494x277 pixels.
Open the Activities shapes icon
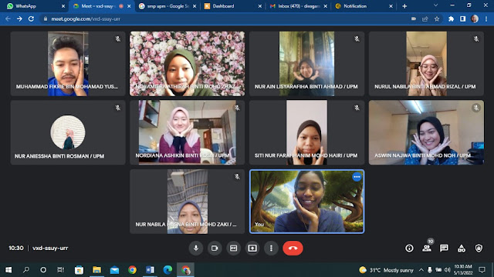[462, 248]
